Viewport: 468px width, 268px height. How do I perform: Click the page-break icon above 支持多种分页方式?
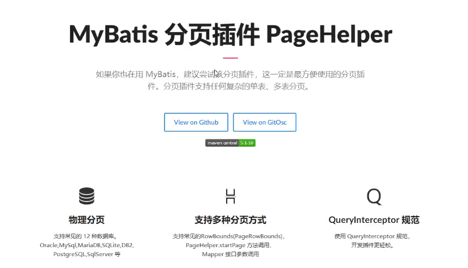(x=231, y=196)
